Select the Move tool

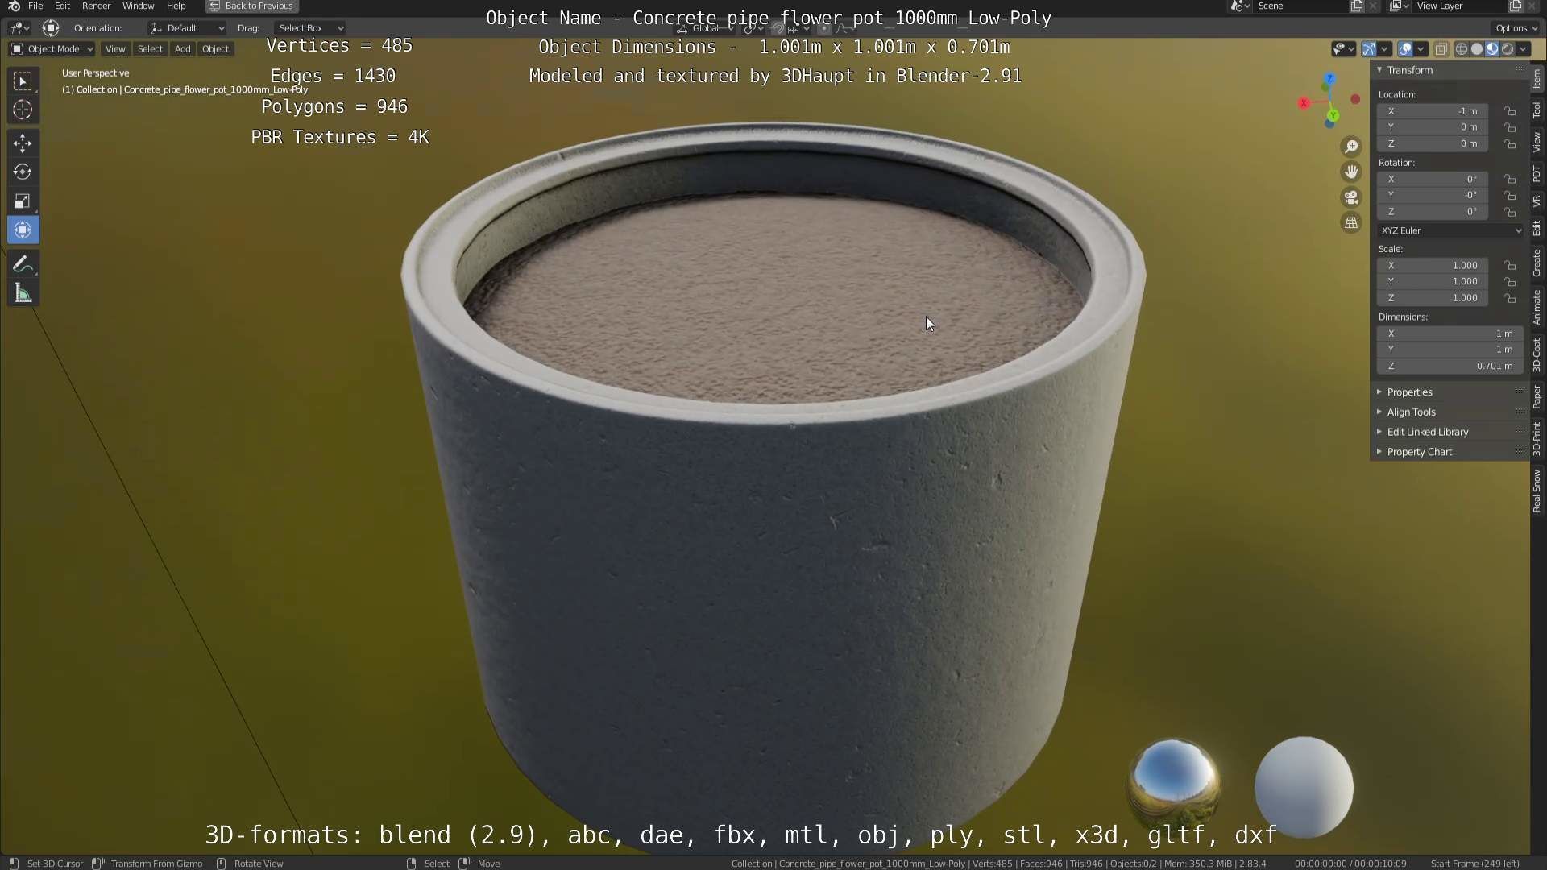coord(23,143)
